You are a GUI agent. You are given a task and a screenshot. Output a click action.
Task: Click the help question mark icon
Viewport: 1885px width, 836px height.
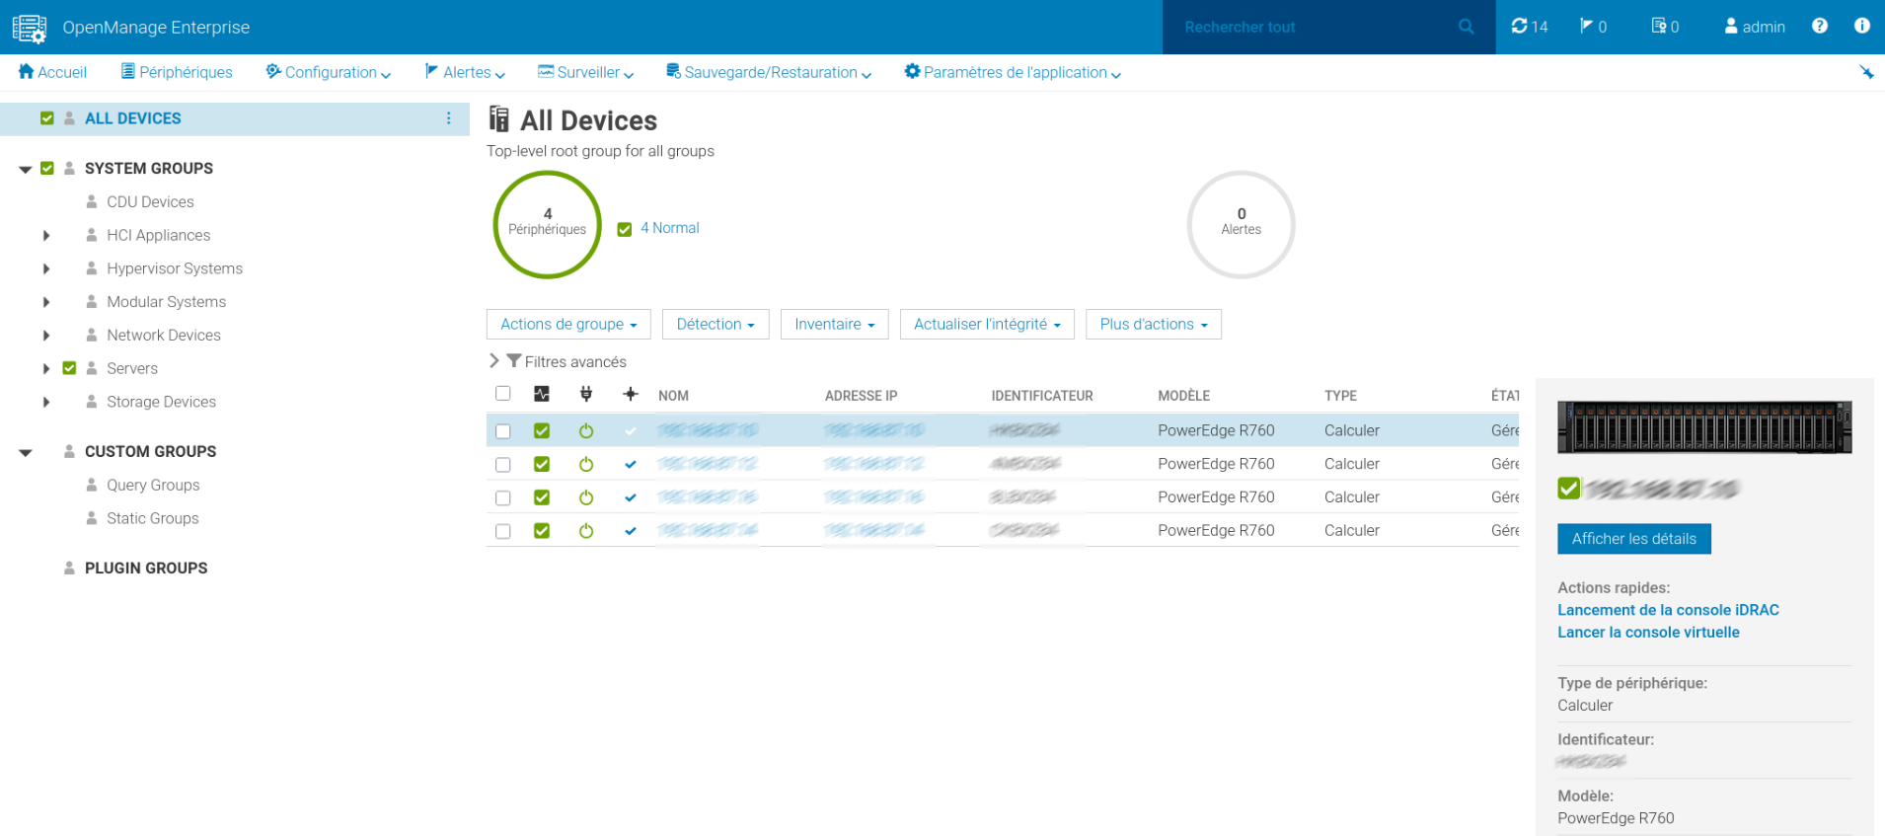[x=1819, y=27]
